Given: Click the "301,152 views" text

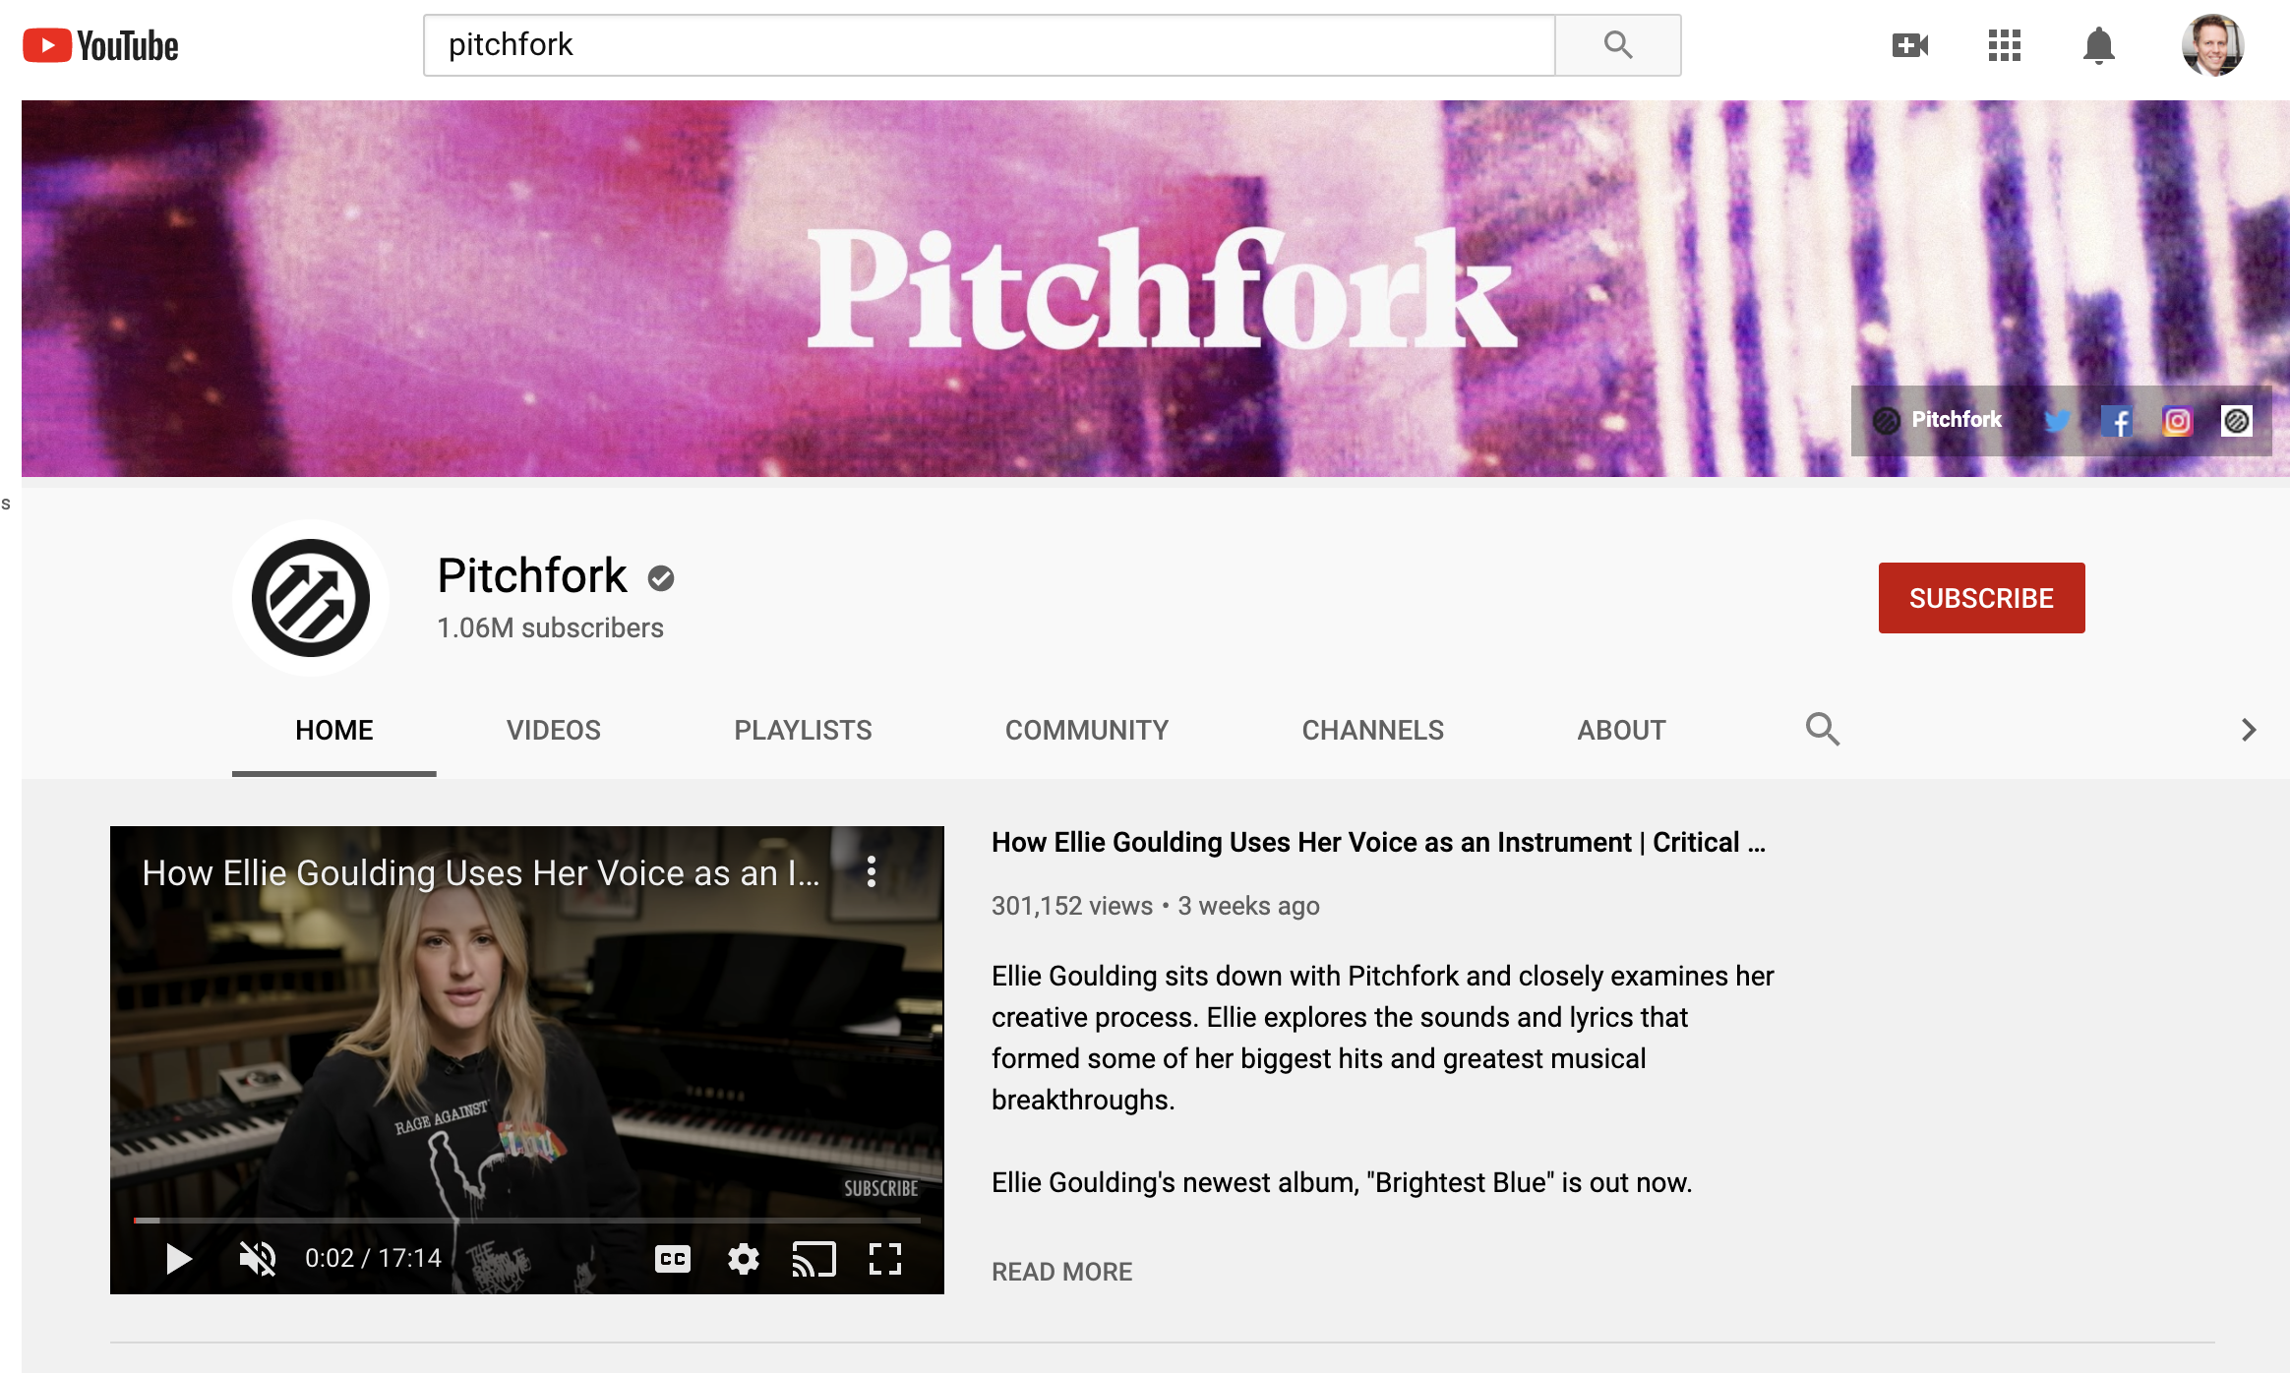Looking at the screenshot, I should click(x=1072, y=906).
